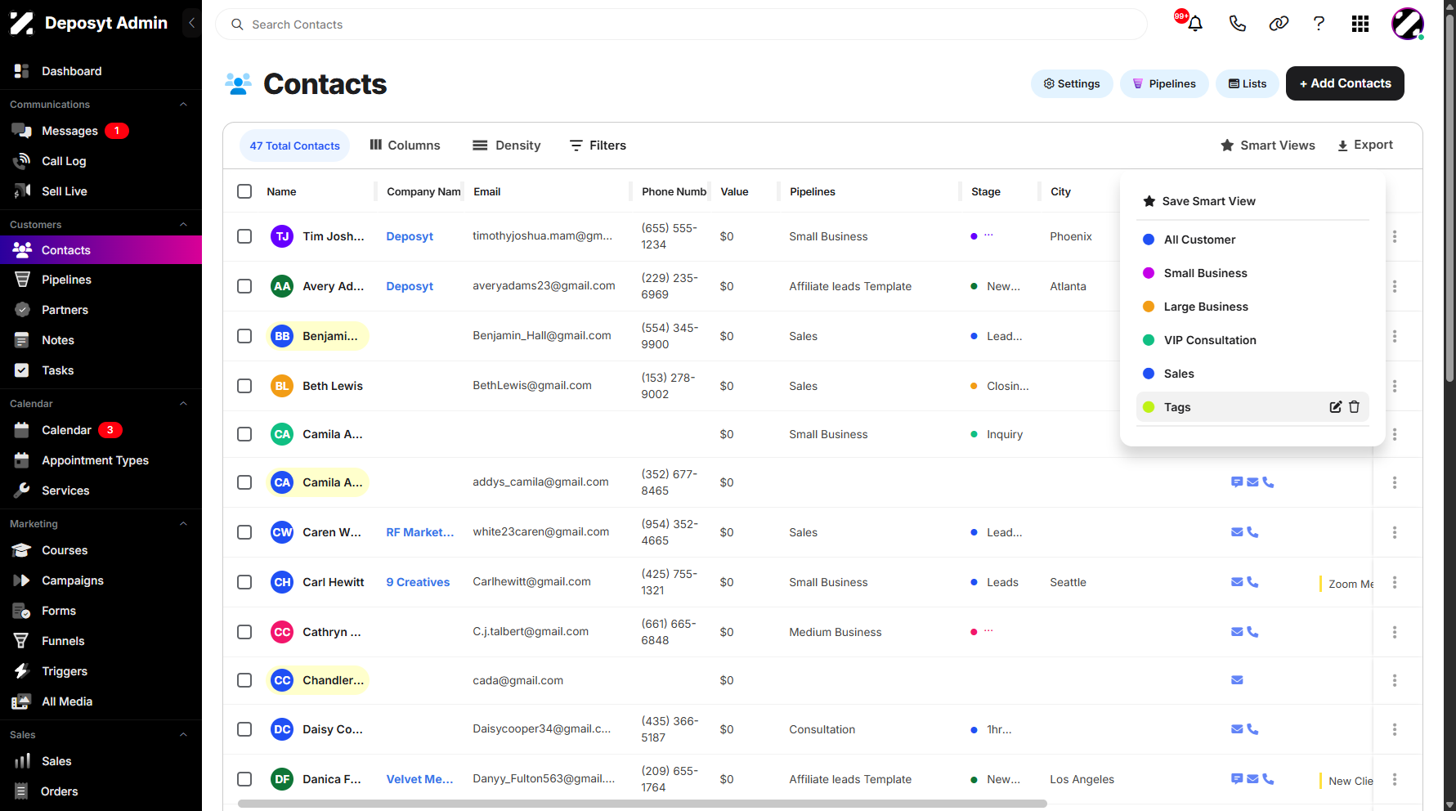Open the Smart Views dropdown

(x=1267, y=146)
